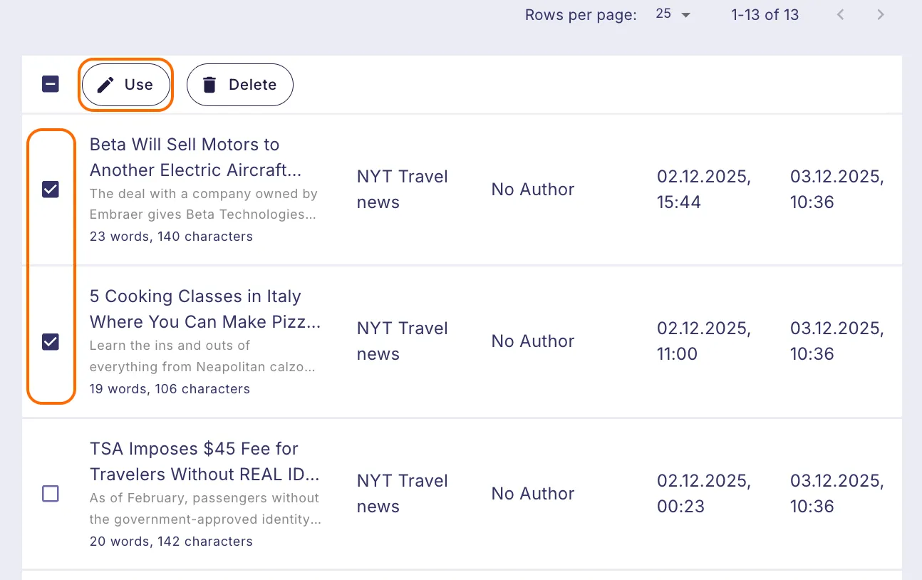Click '03.12.2025, 10:36' in the Beta row
Screen dimensions: 922x580
click(837, 190)
